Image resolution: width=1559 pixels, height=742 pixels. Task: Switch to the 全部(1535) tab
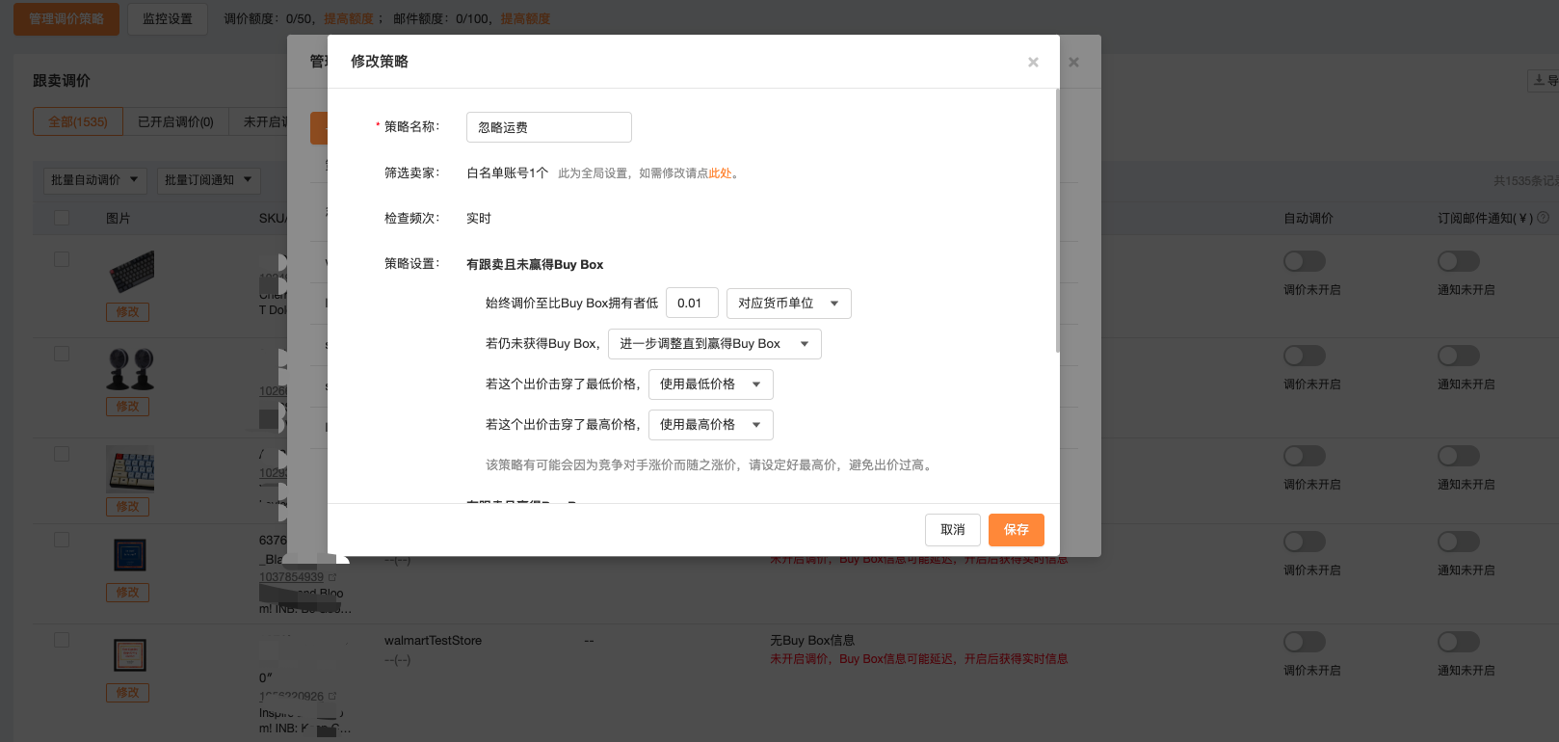pyautogui.click(x=78, y=121)
